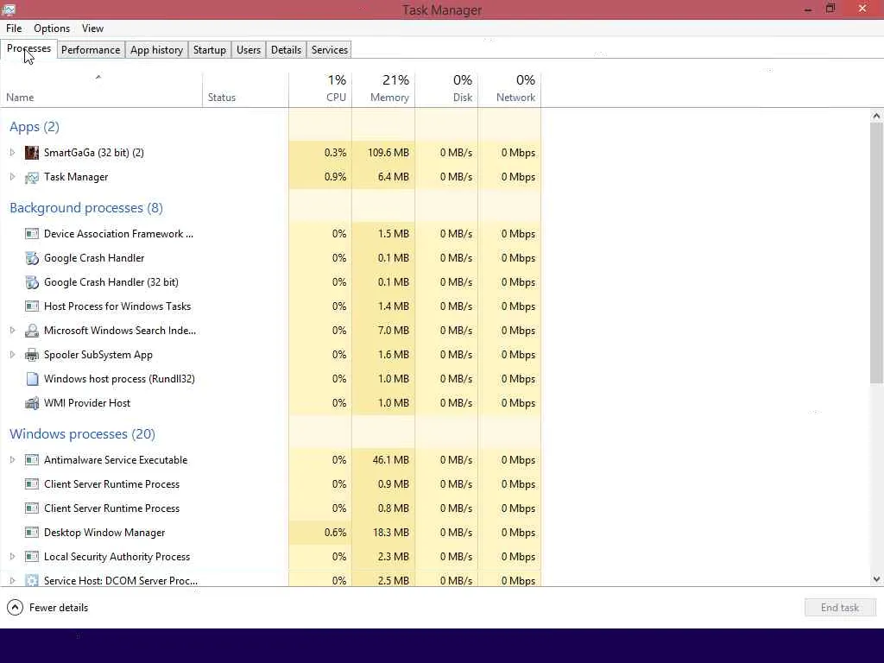Click the 0.9% CPU value for Task Manager
884x663 pixels.
coord(335,177)
